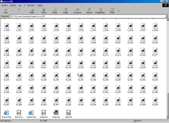Click the 422 objeto/s status text
Screen dimensions: 169x123
pyautogui.click(x=6, y=121)
